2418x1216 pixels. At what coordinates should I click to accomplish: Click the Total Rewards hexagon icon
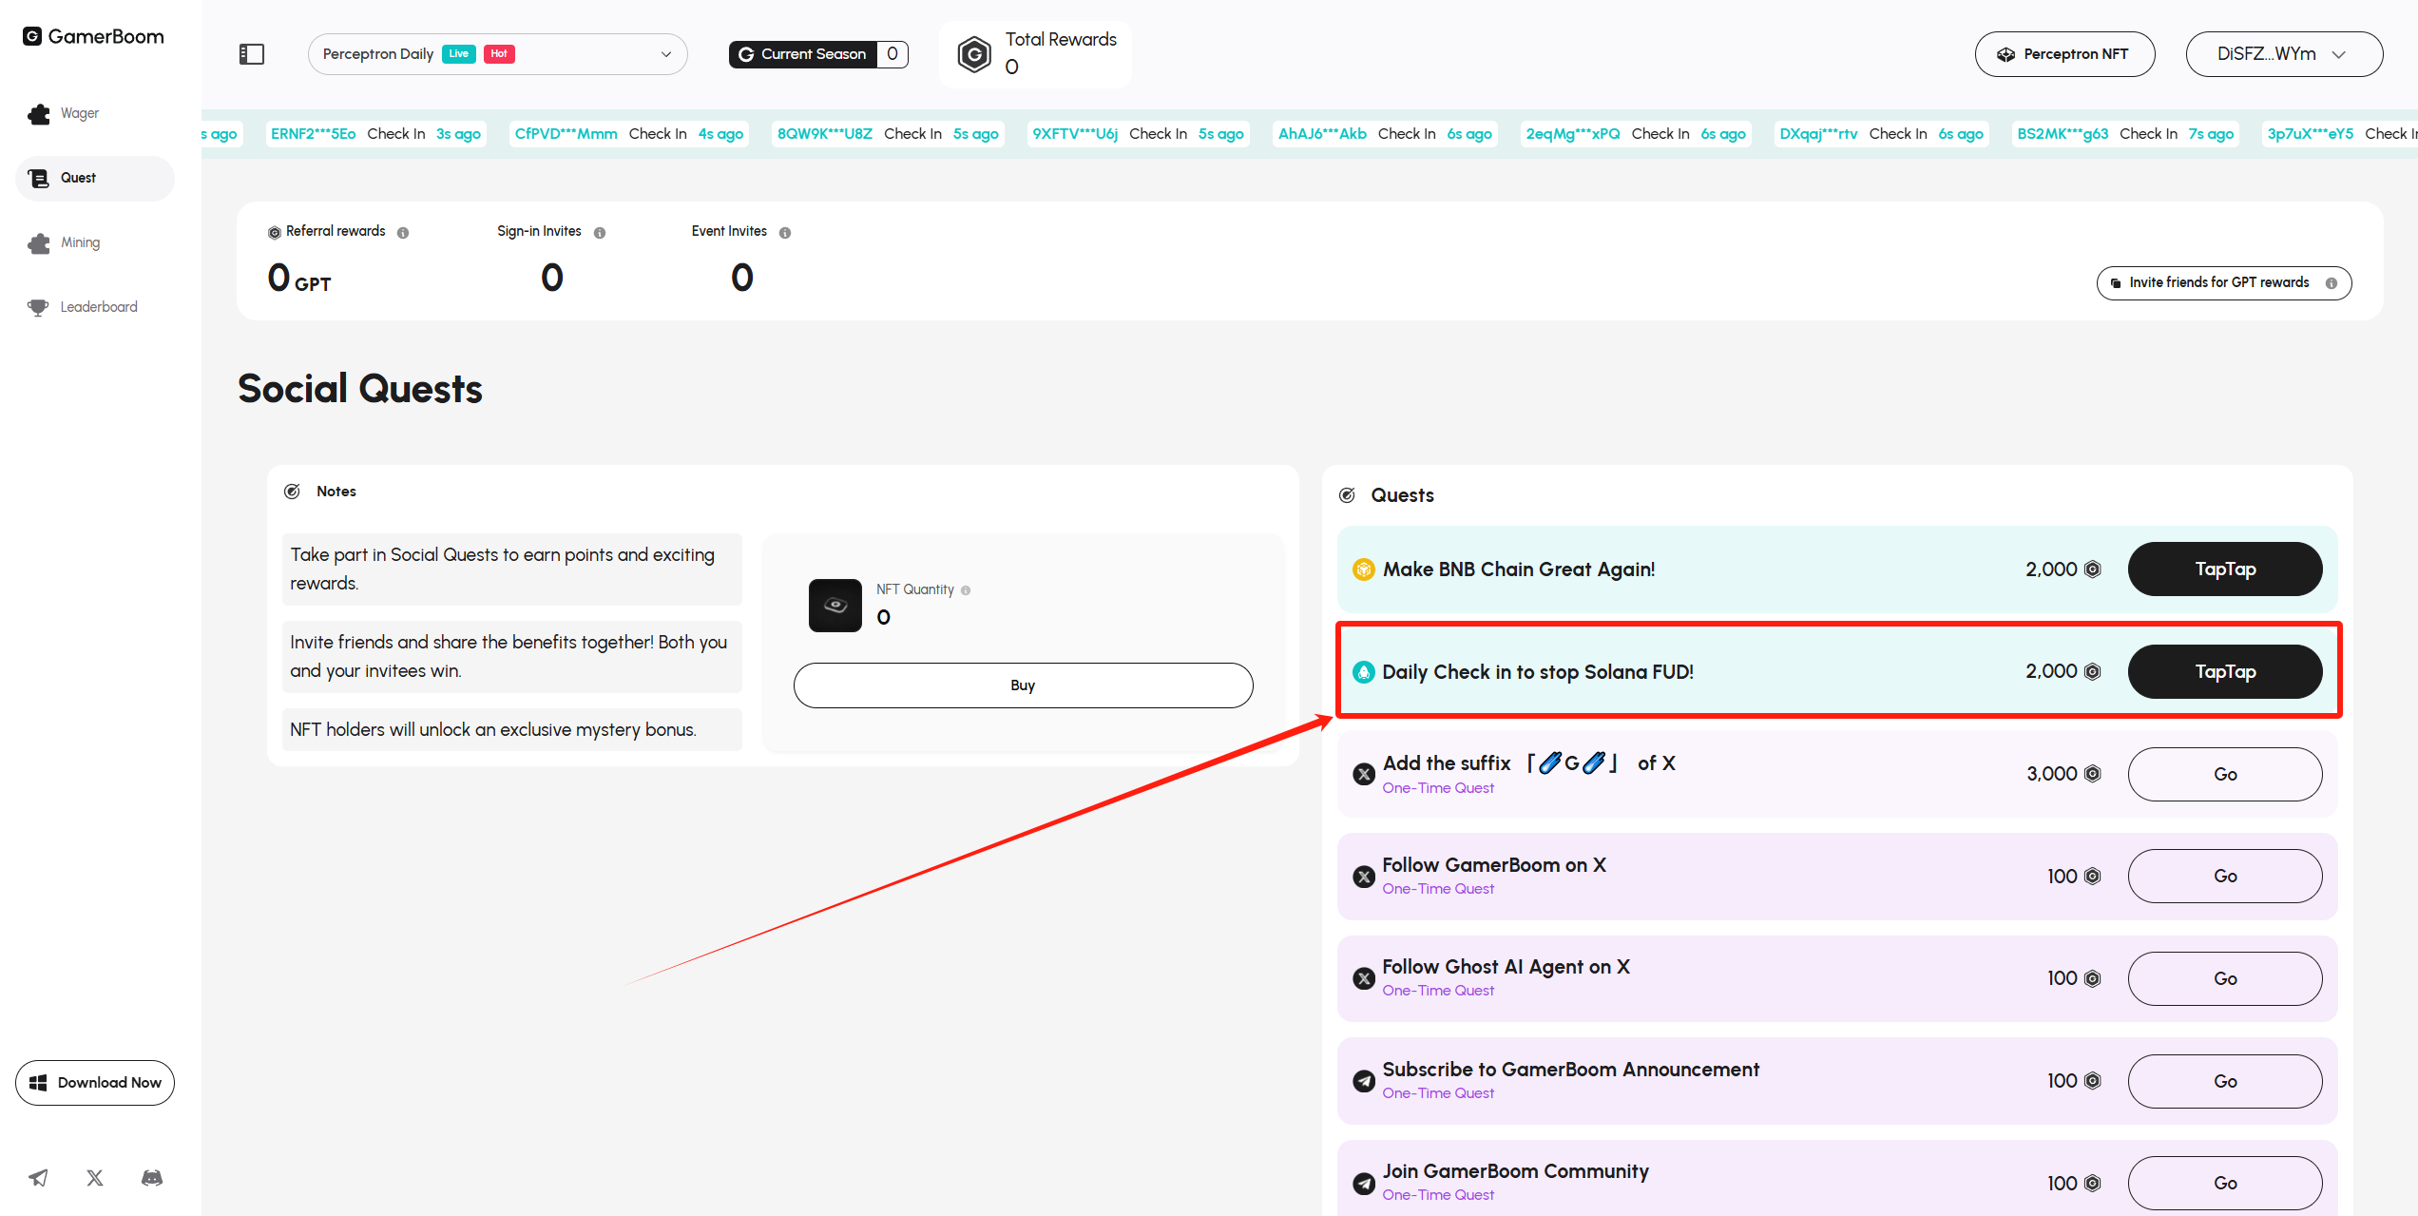[x=974, y=54]
